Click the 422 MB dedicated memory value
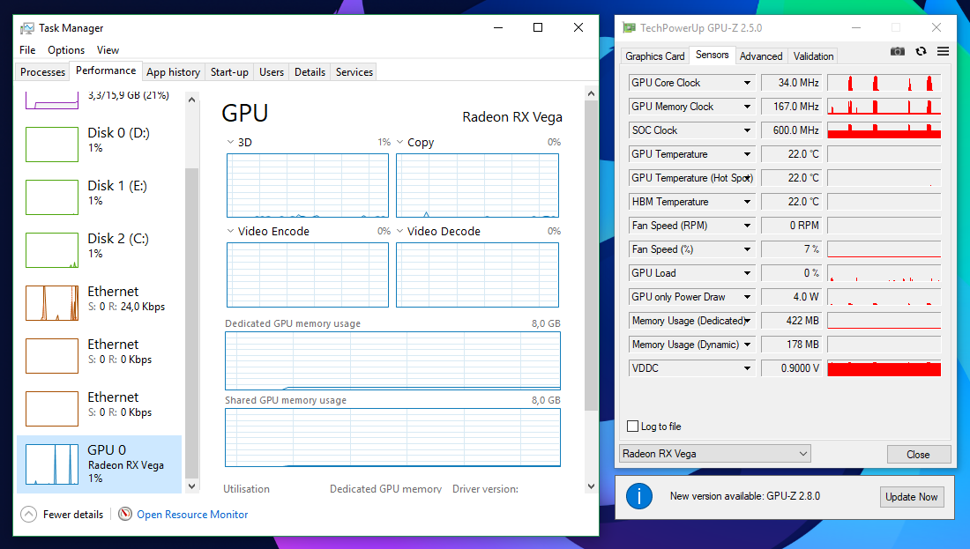The width and height of the screenshot is (970, 549). [x=791, y=321]
